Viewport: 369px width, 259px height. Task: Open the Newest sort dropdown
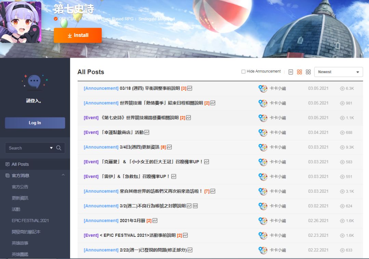tap(338, 72)
